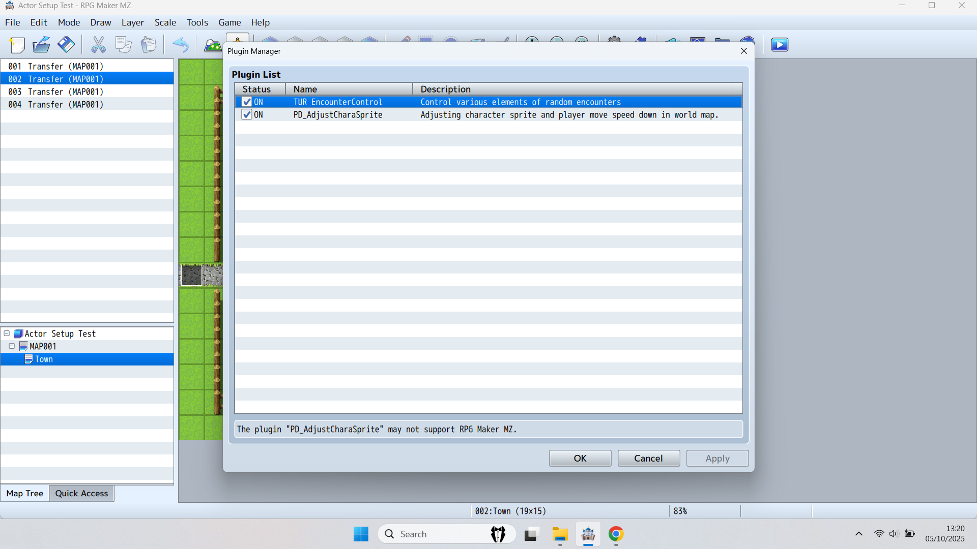The height and width of the screenshot is (549, 977).
Task: Open the Edit menu
Action: click(39, 22)
